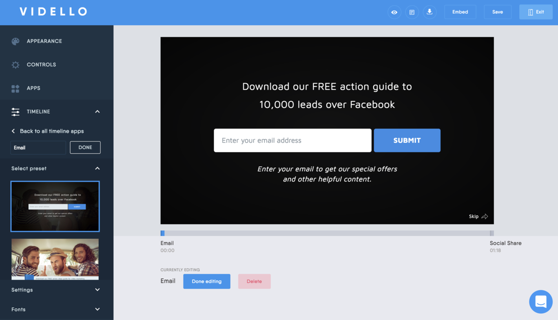Viewport: 558px width, 320px height.
Task: Click the Controls gear icon
Action: (15, 65)
